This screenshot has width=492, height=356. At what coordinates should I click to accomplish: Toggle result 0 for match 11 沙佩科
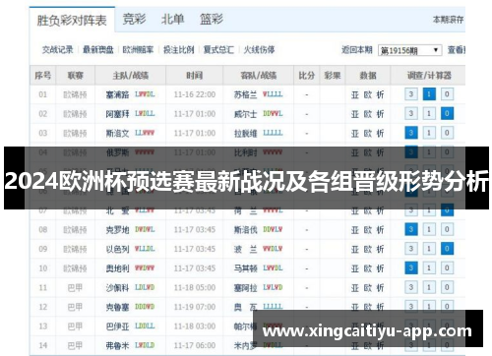(447, 287)
